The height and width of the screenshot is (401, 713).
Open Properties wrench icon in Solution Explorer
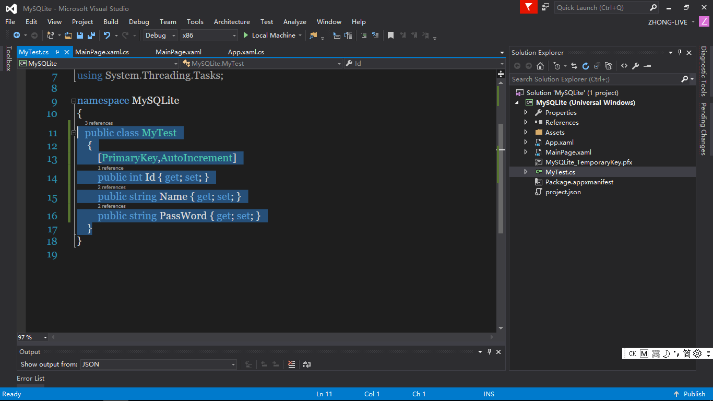(x=635, y=66)
